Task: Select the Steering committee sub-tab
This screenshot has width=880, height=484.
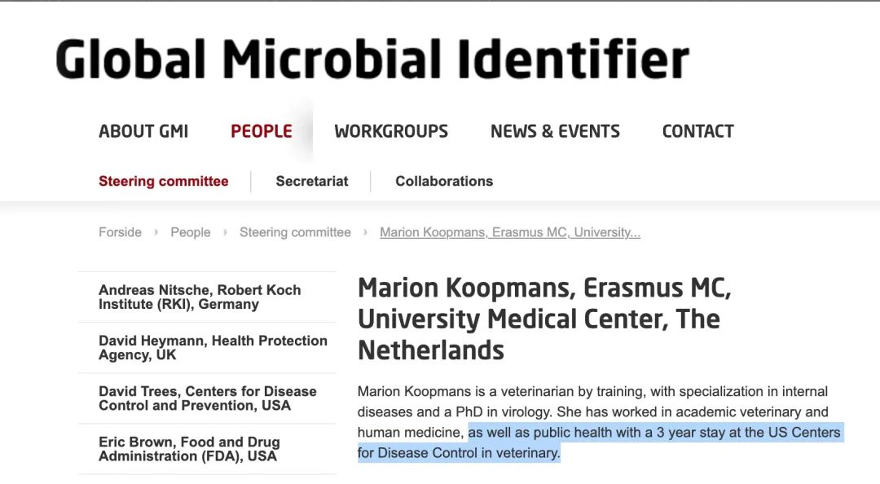Action: coord(163,181)
